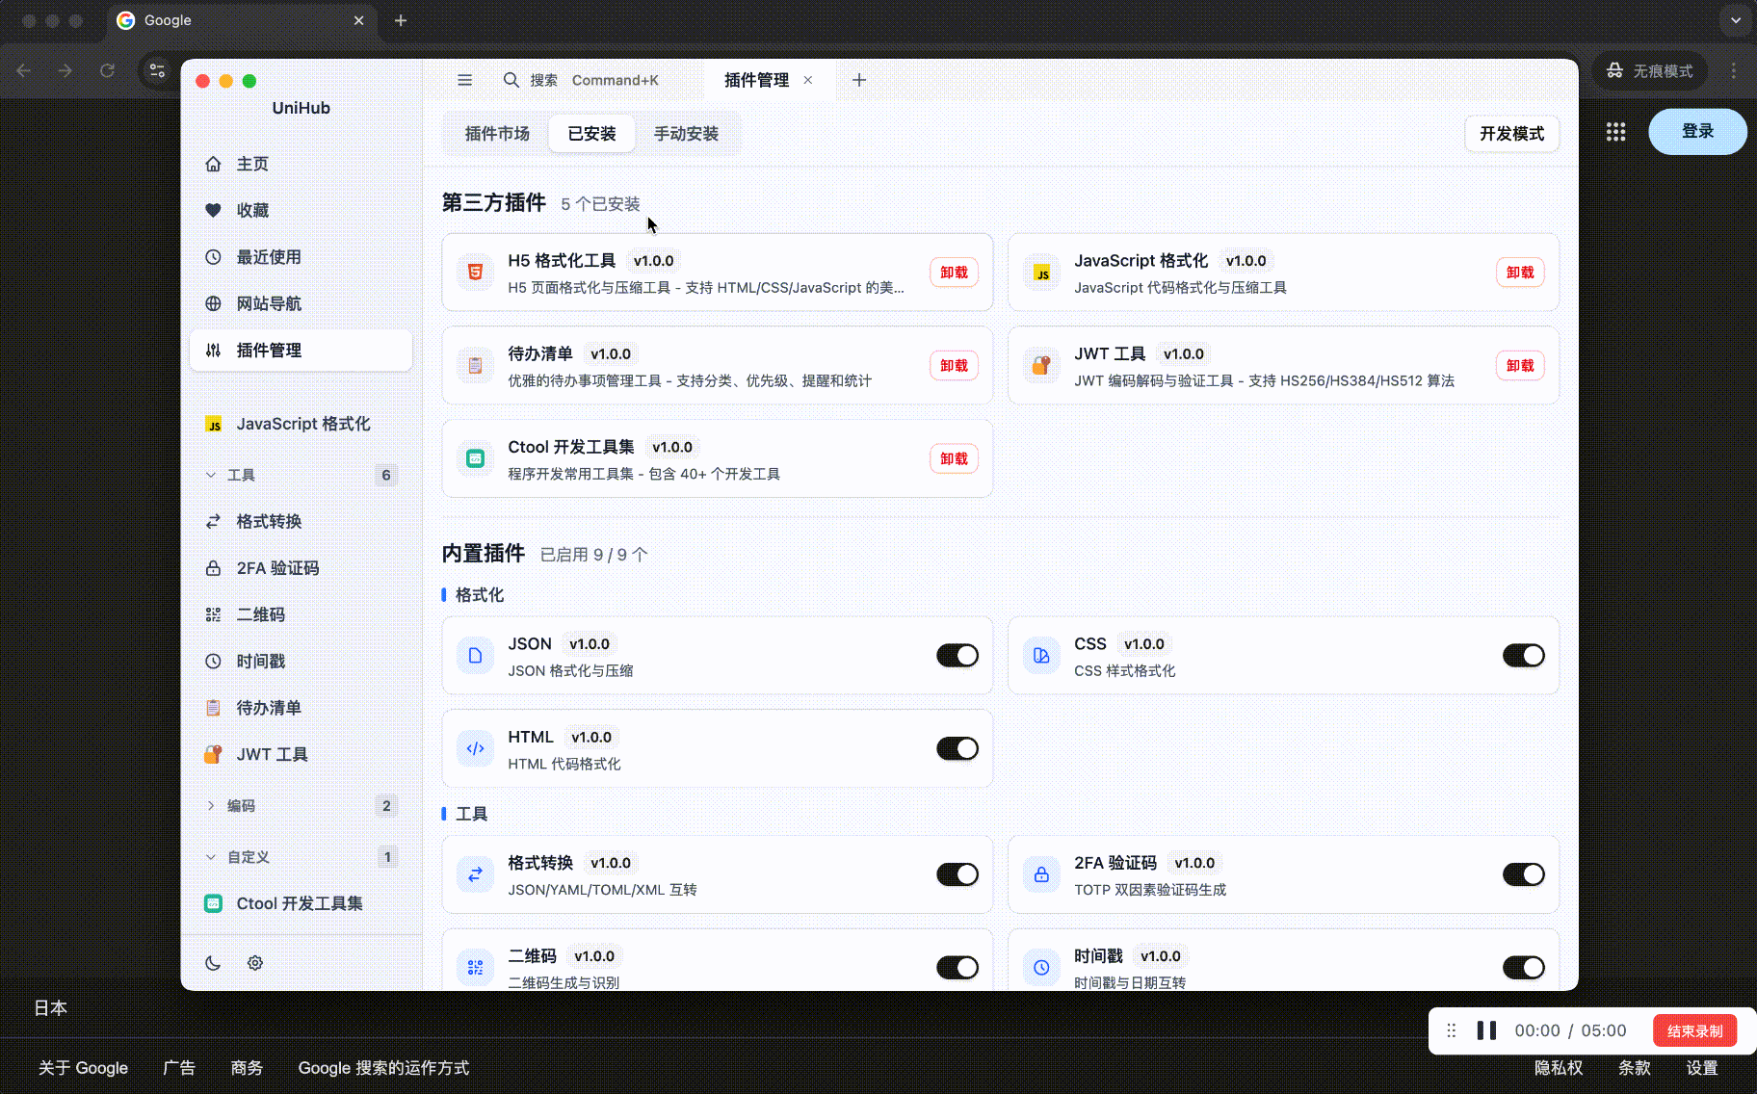Screen dimensions: 1757x1094
Task: Open 网站导航 globe icon
Action: point(213,303)
